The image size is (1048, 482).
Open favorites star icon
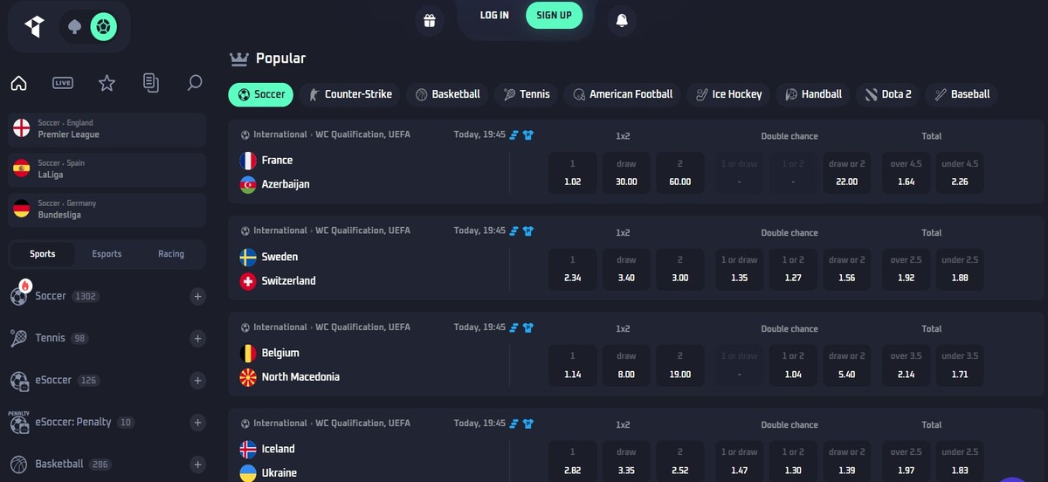click(x=107, y=83)
